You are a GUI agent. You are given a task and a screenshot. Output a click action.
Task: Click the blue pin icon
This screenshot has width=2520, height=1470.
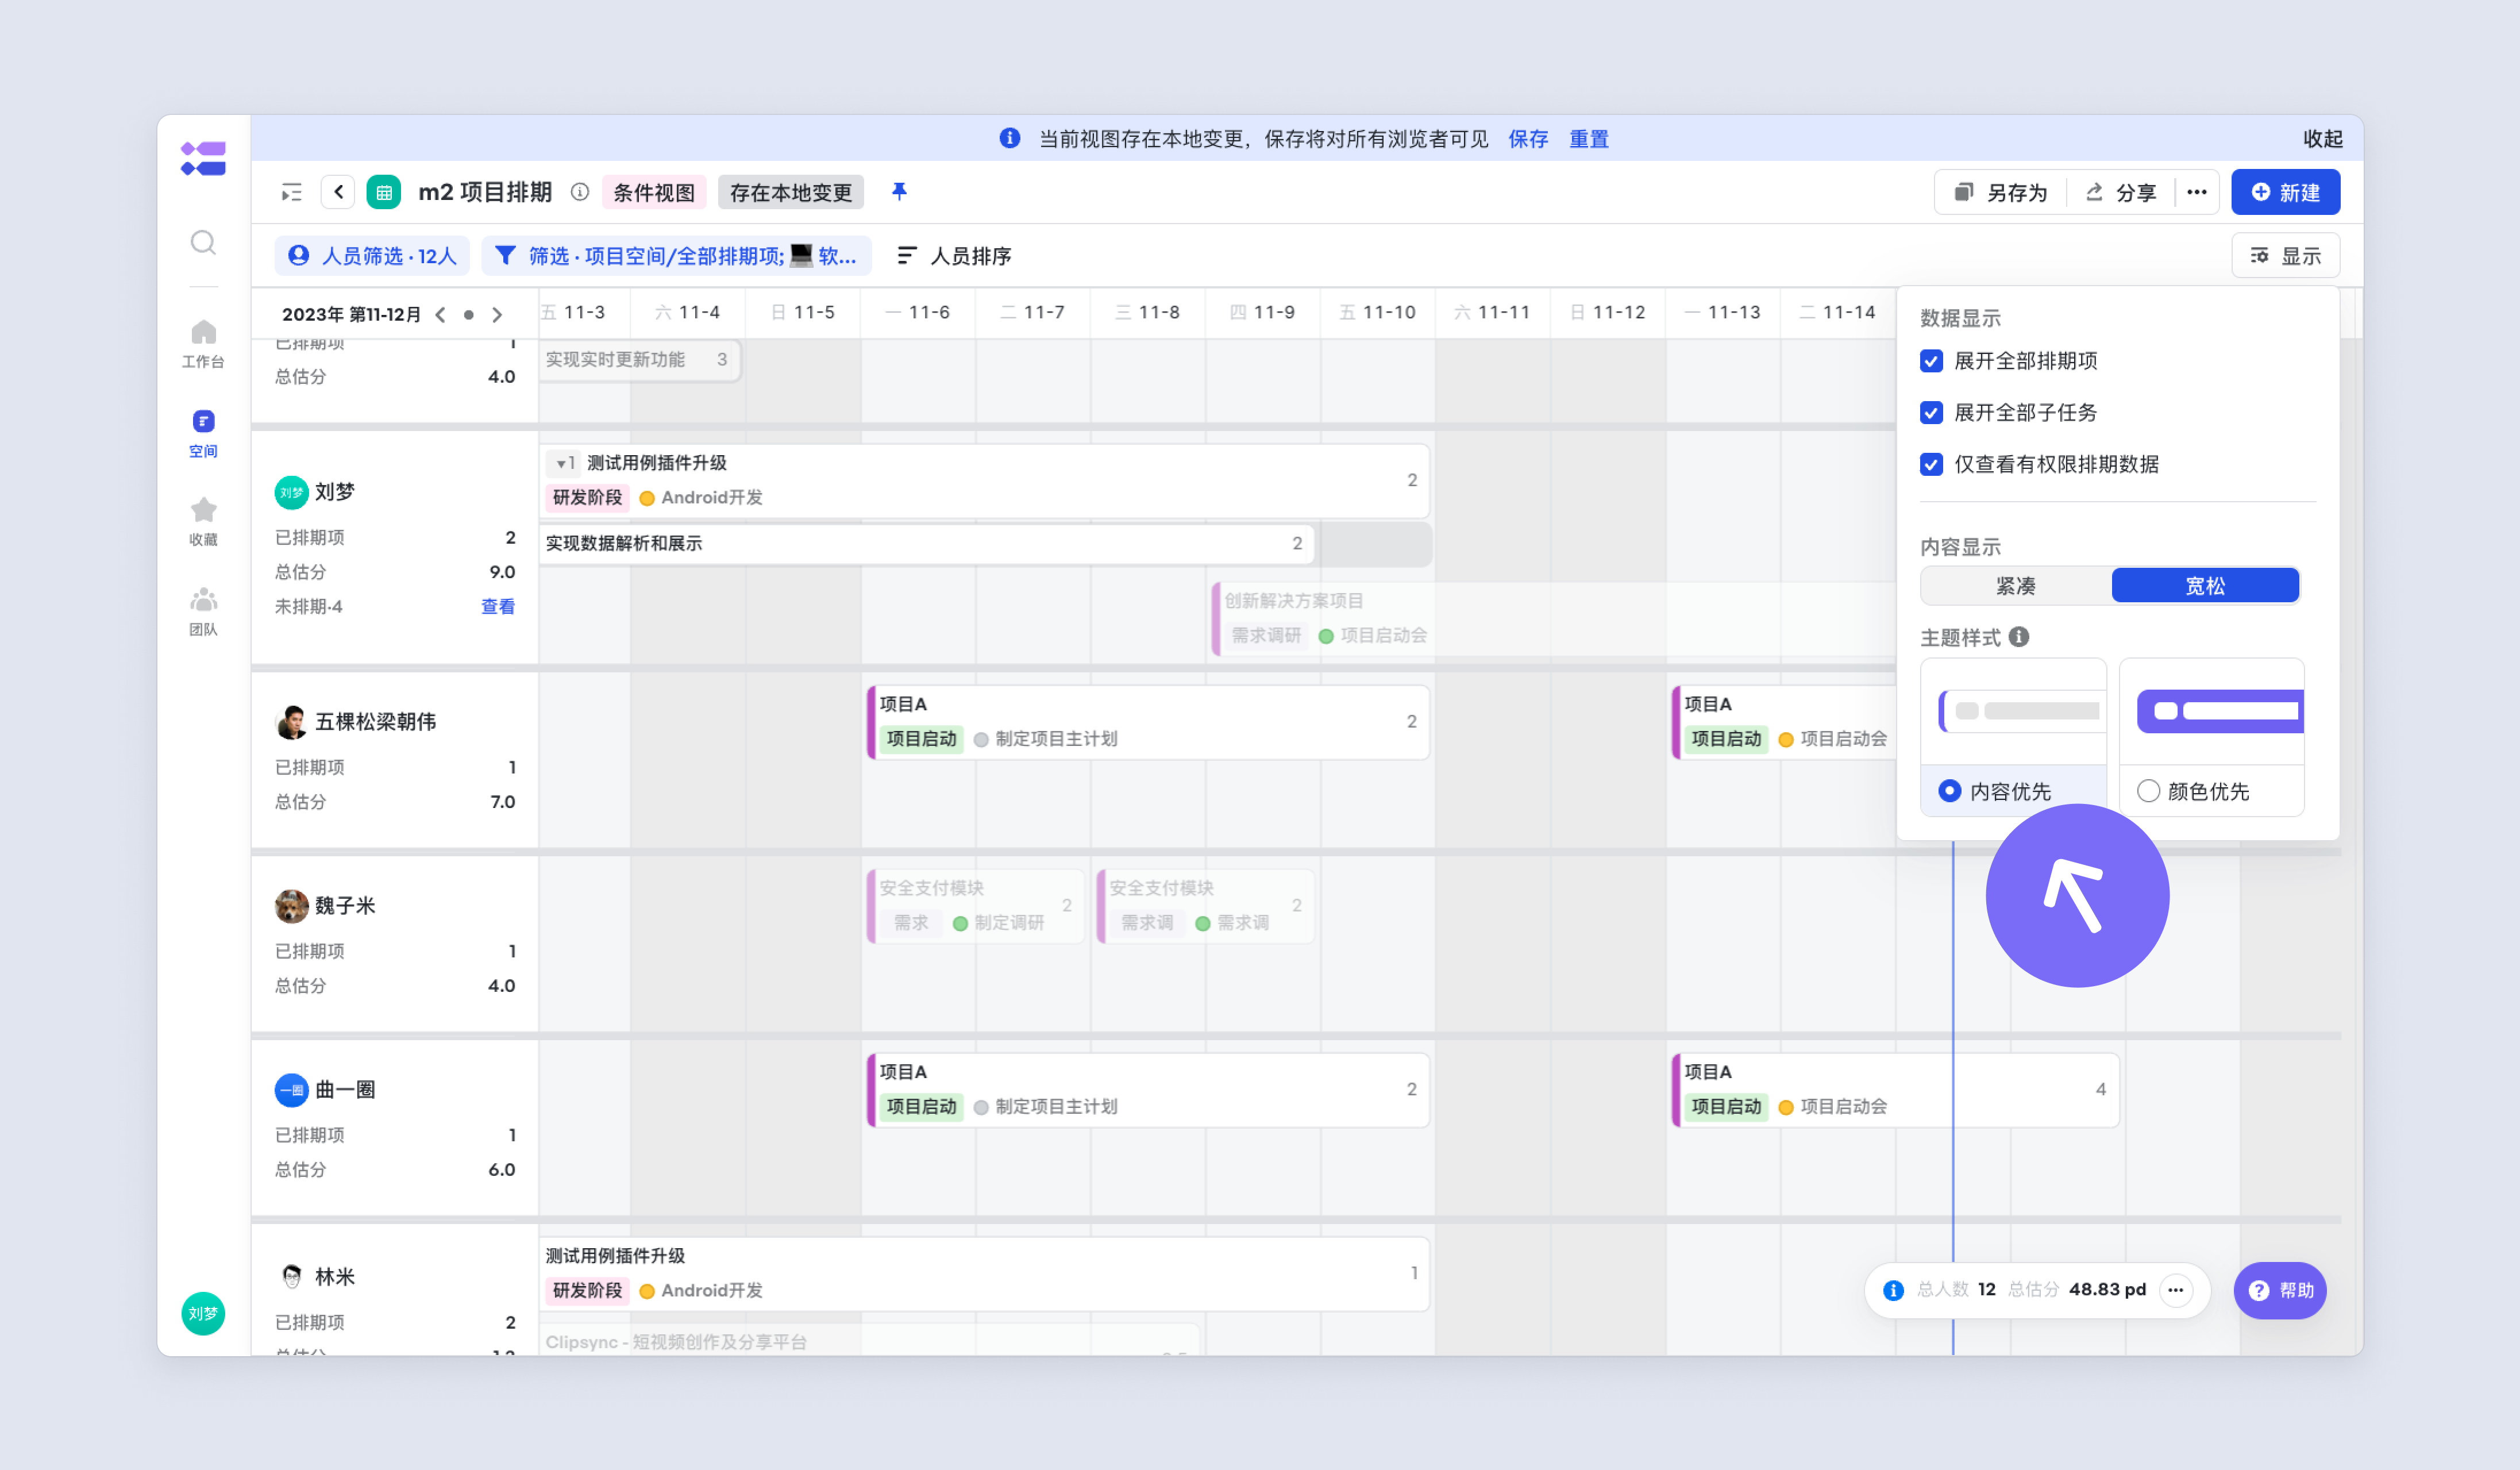899,191
